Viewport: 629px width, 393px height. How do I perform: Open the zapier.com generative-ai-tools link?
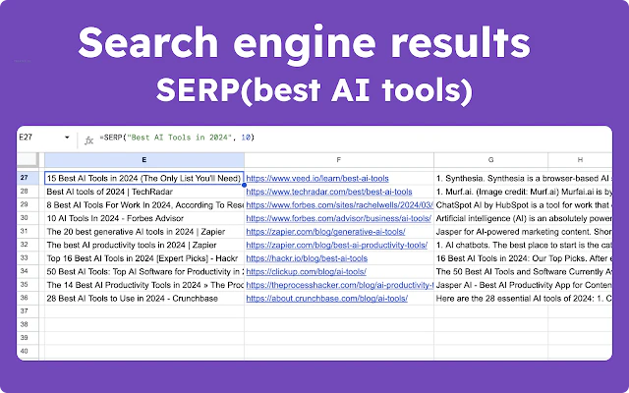tap(325, 232)
